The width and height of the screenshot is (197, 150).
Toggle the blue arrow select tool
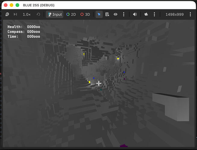(99, 14)
